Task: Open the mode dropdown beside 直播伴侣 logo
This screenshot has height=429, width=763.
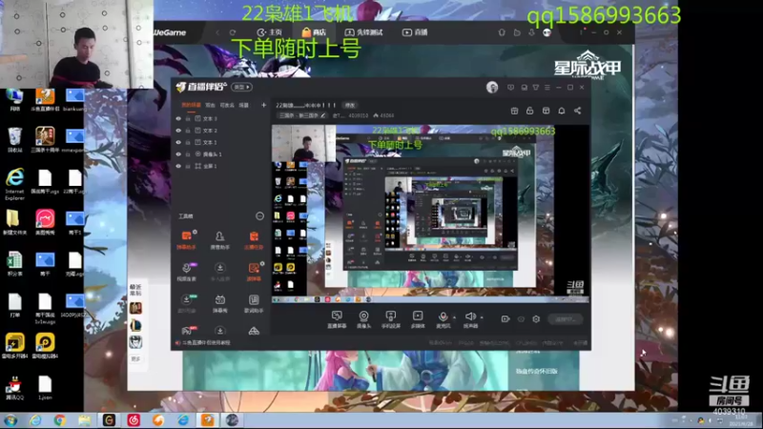Action: (242, 87)
